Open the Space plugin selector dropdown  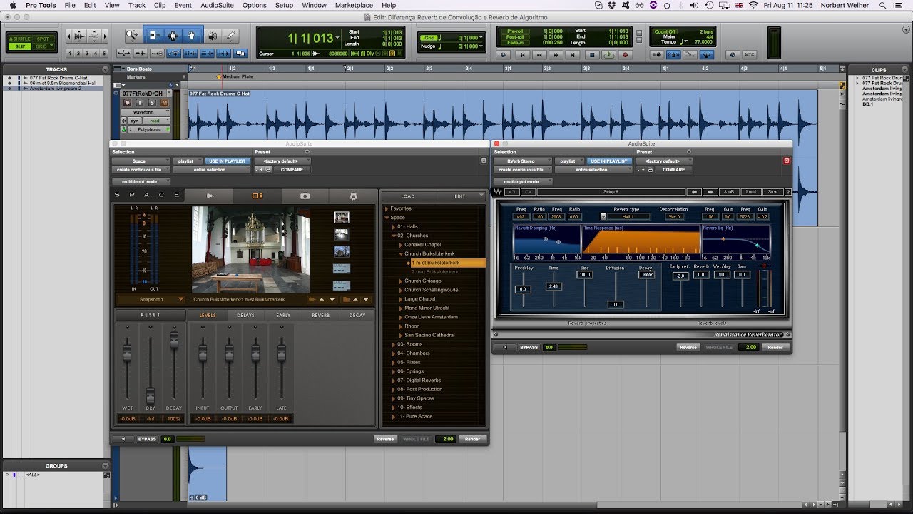click(141, 161)
